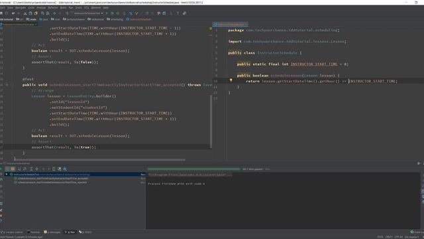Click the Replace toolbar icon
Viewport: 424px width, 239px height.
[x=48, y=13]
